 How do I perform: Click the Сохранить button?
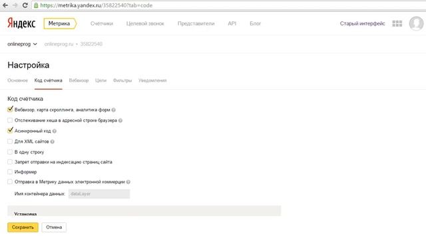[x=23, y=227]
